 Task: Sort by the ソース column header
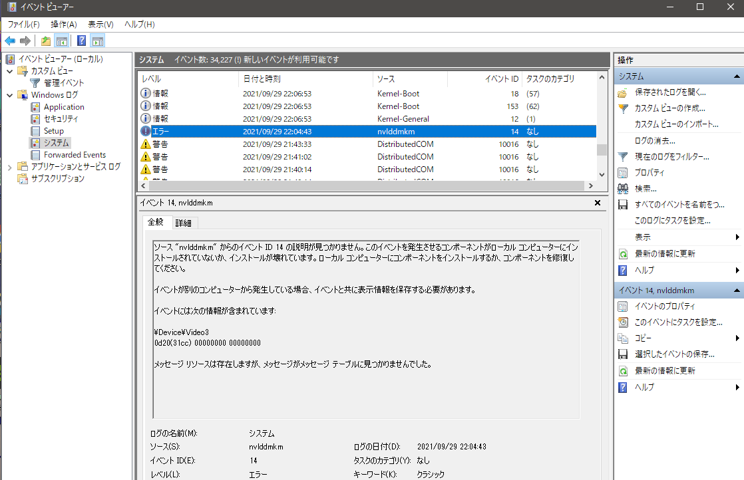click(x=411, y=79)
